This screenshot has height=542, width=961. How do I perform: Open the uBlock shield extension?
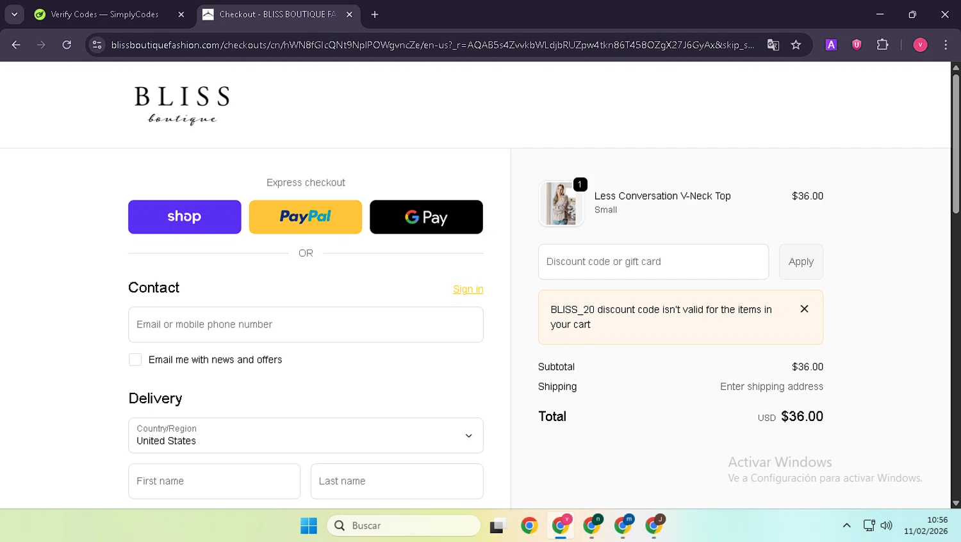coord(857,45)
